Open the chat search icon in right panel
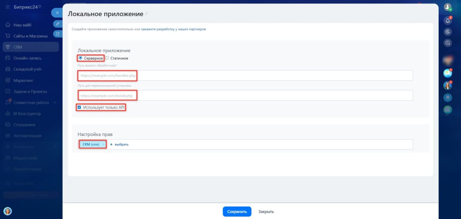 448,43
